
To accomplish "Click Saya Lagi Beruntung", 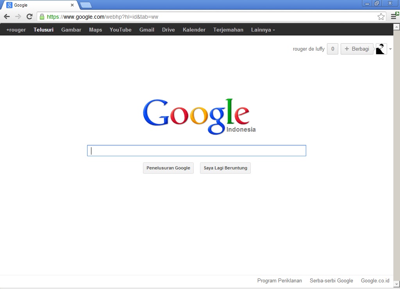I will (225, 168).
